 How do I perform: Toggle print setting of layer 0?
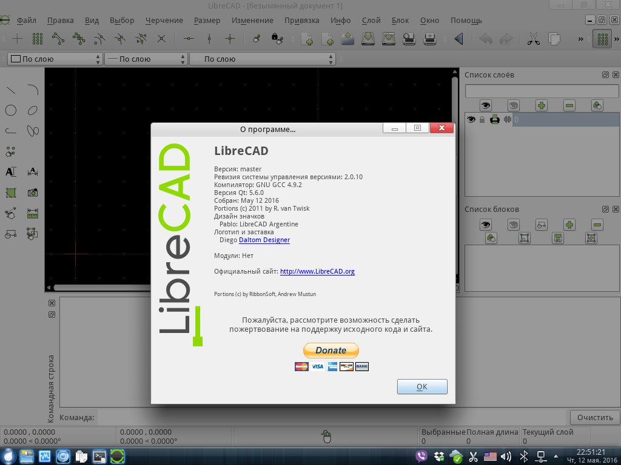click(495, 119)
